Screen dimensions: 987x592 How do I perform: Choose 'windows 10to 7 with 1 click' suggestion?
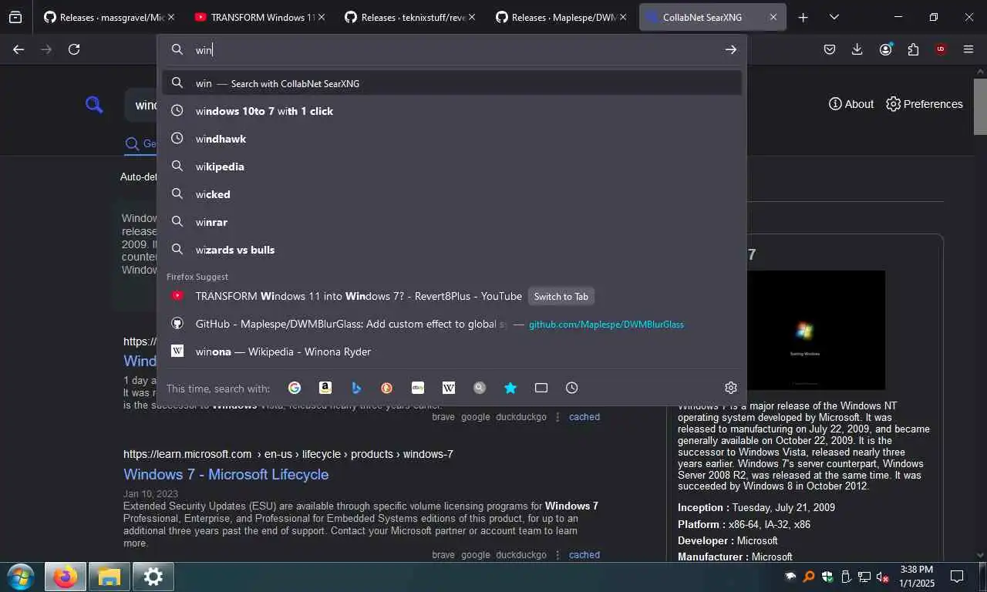coord(452,111)
